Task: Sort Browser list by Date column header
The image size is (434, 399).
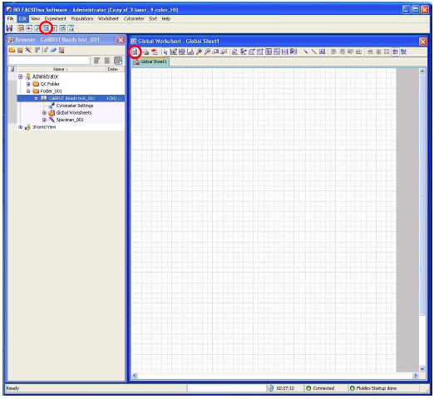Action: [115, 69]
